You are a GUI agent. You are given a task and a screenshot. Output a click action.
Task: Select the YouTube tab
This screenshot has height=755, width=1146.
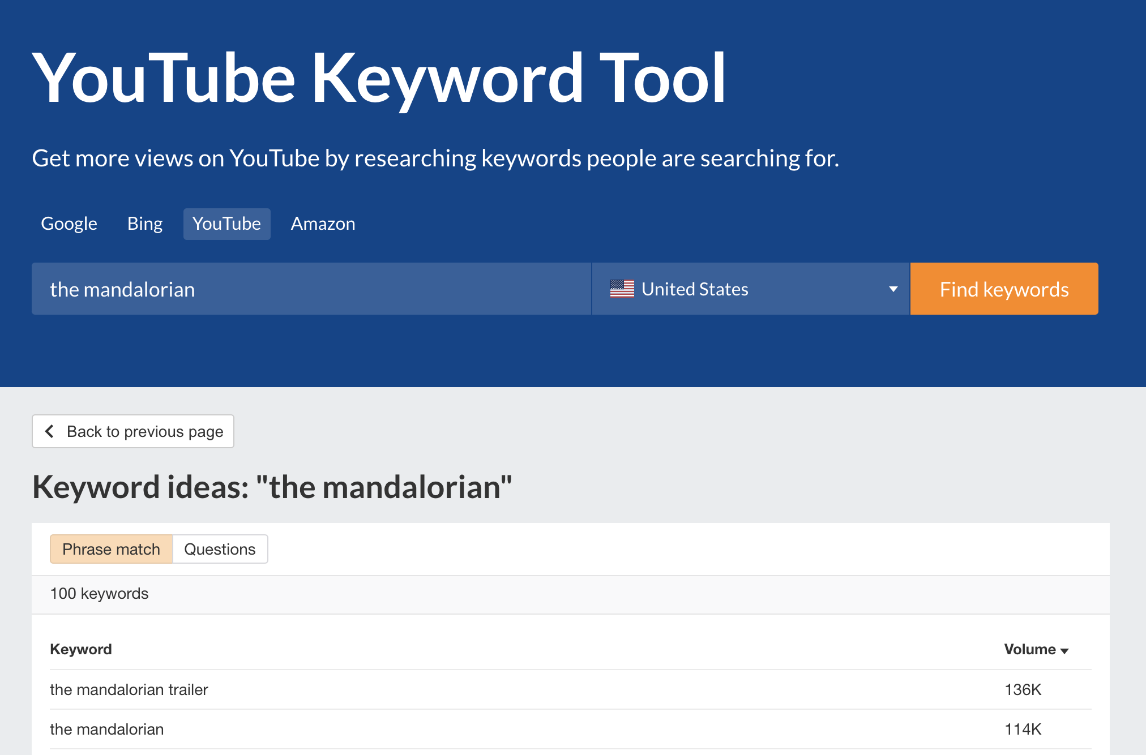pos(226,224)
